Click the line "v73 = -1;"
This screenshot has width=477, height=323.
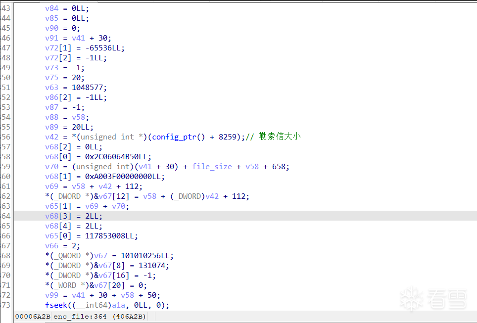pos(65,68)
